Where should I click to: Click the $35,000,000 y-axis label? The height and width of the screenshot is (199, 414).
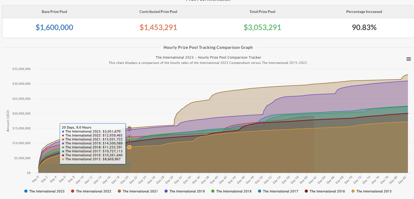[22, 69]
